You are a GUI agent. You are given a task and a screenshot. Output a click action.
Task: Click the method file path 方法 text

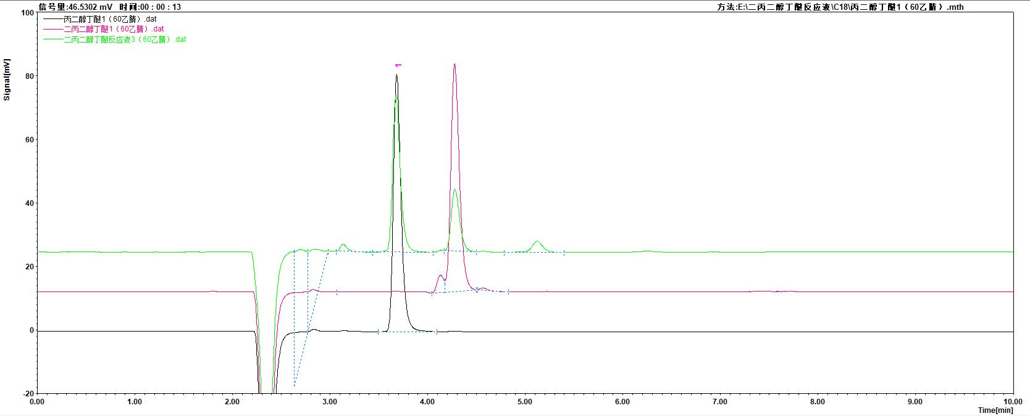(840, 7)
